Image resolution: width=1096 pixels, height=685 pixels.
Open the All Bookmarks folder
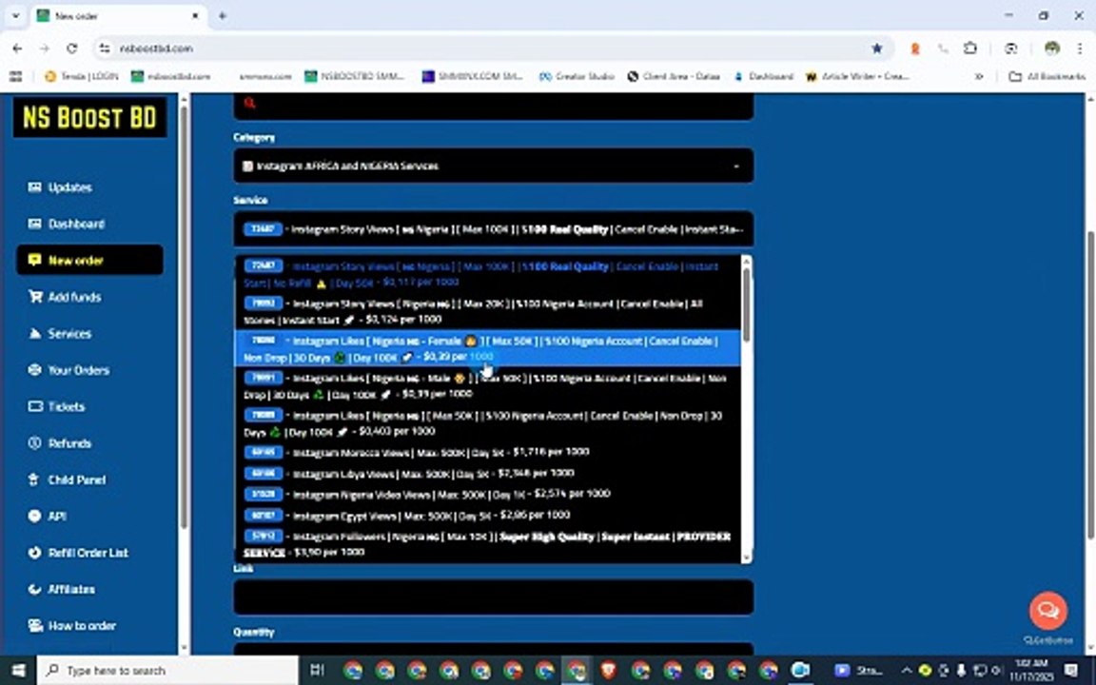pos(1047,76)
